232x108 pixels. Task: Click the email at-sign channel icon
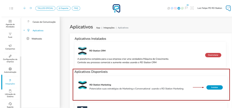coord(182,8)
